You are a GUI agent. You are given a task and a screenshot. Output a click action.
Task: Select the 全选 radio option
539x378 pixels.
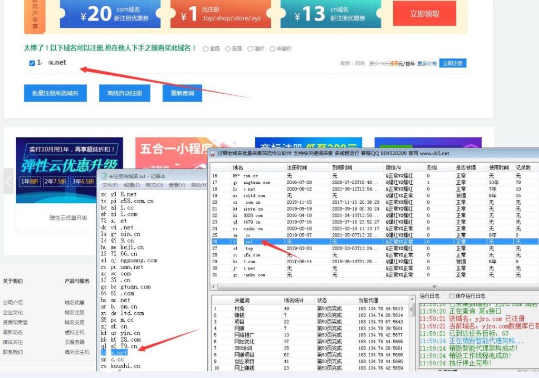click(206, 49)
